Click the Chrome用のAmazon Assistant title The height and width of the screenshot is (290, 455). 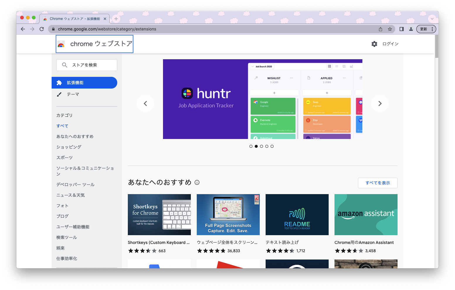click(x=364, y=242)
